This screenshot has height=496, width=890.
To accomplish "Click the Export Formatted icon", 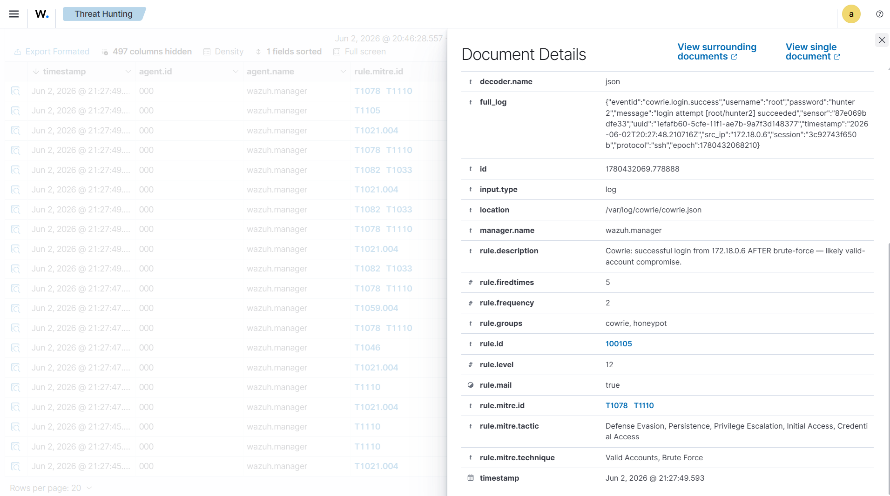I will [x=18, y=52].
